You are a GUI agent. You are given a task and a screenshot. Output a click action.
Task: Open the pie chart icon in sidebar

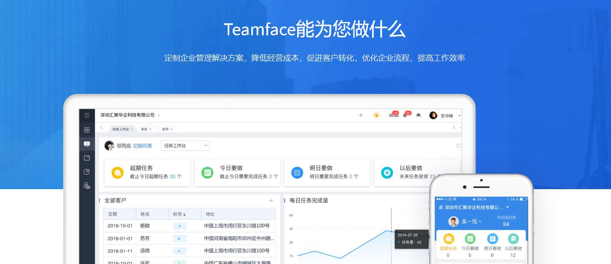coord(87,172)
